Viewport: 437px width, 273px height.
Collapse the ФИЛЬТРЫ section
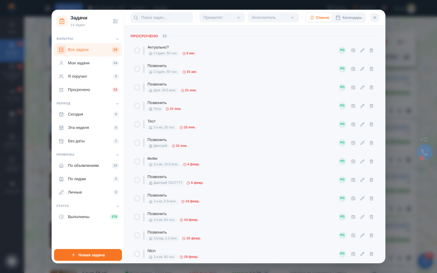point(117,39)
